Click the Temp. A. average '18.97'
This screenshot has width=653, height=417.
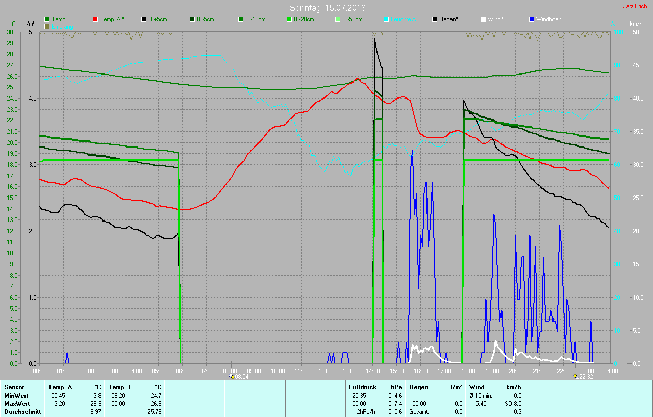click(x=94, y=412)
